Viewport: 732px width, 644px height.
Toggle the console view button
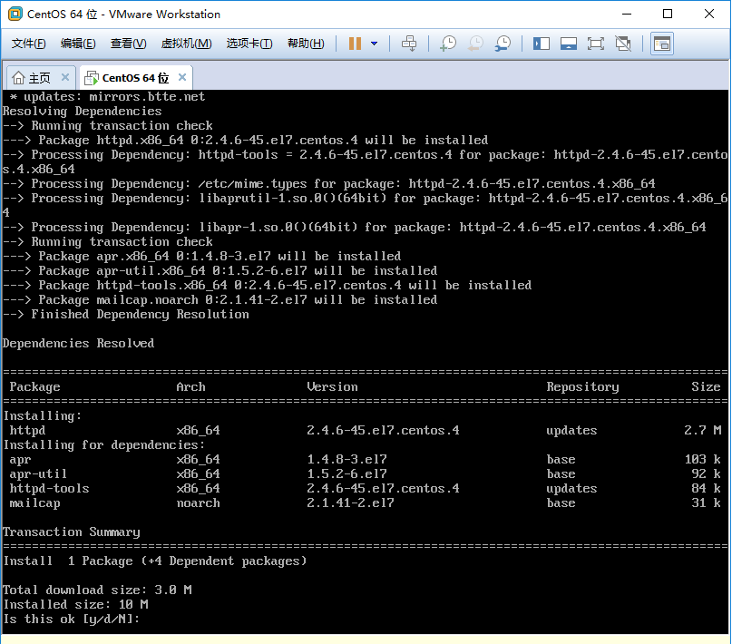pos(662,44)
